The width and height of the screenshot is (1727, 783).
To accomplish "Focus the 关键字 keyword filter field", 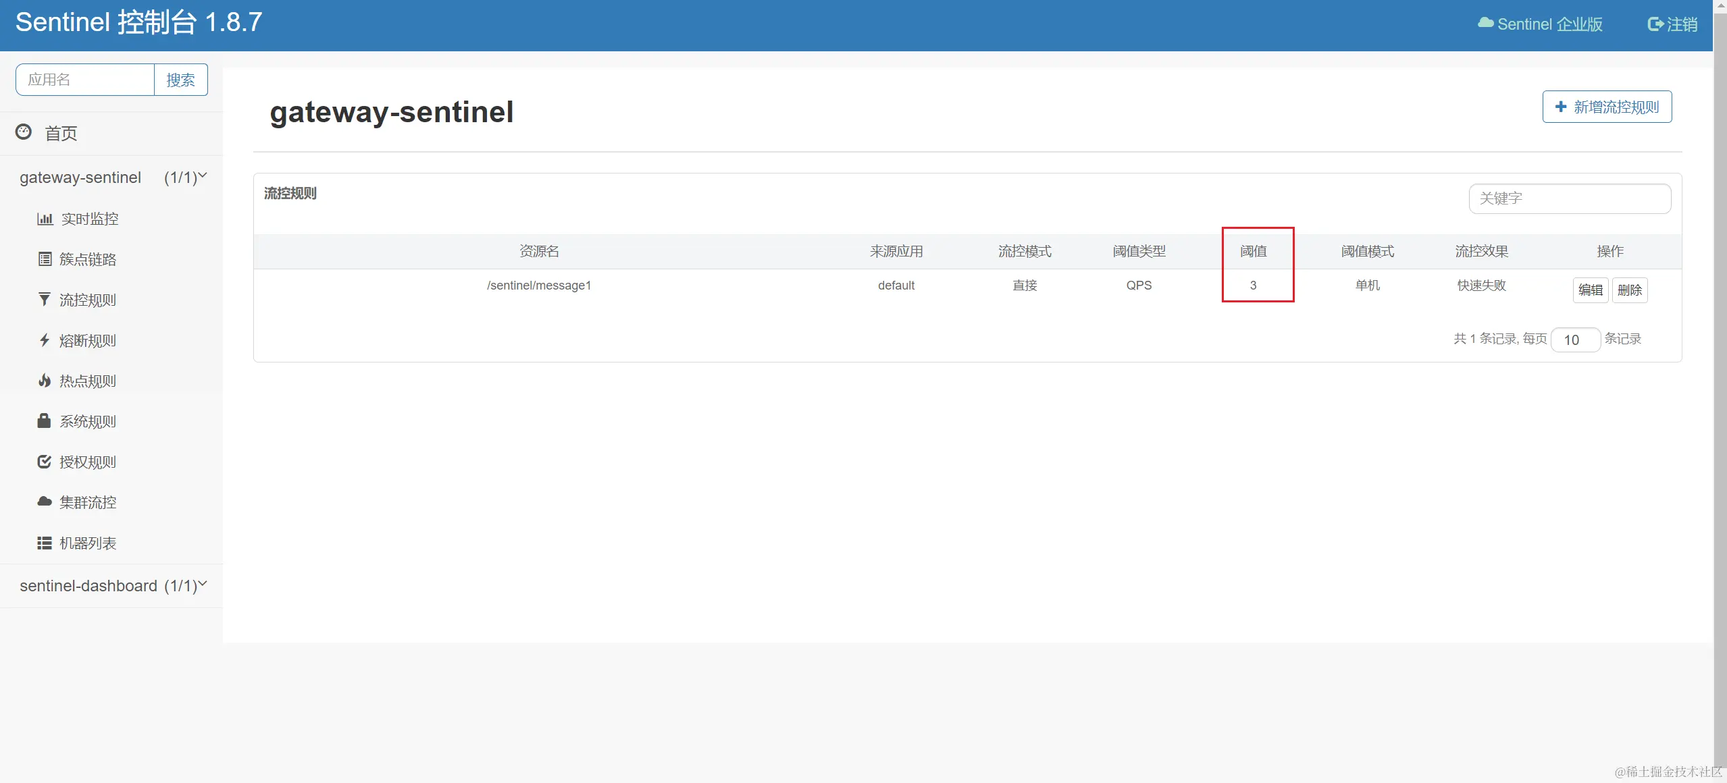I will pos(1569,198).
